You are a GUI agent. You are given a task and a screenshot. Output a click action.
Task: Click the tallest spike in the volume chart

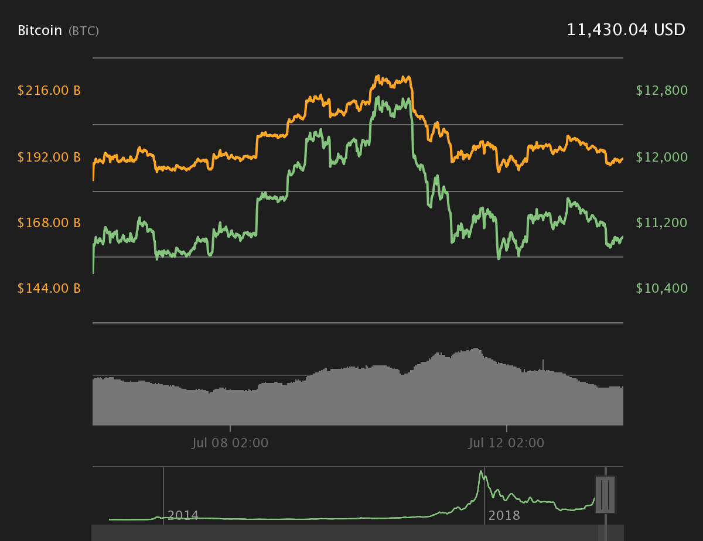click(543, 365)
